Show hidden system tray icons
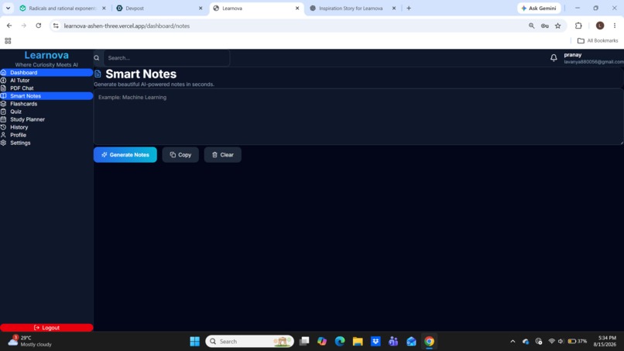Viewport: 624px width, 351px height. (513, 342)
